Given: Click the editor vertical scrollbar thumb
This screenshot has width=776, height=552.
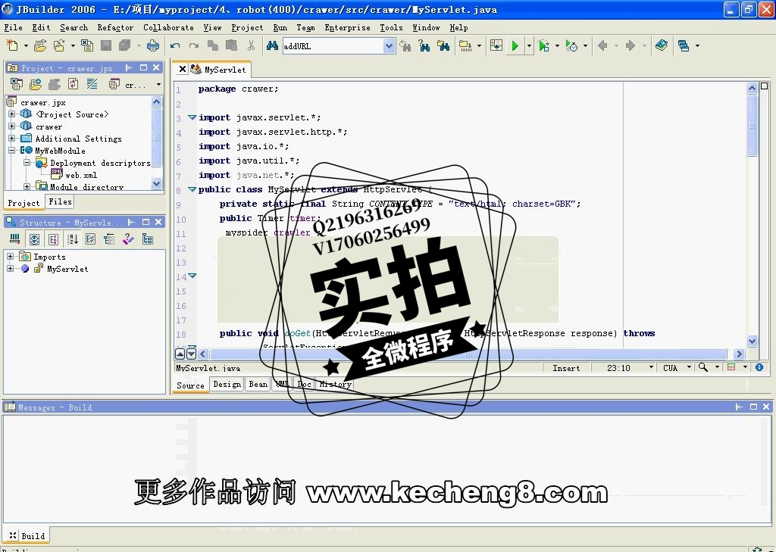Looking at the screenshot, I should [752, 125].
